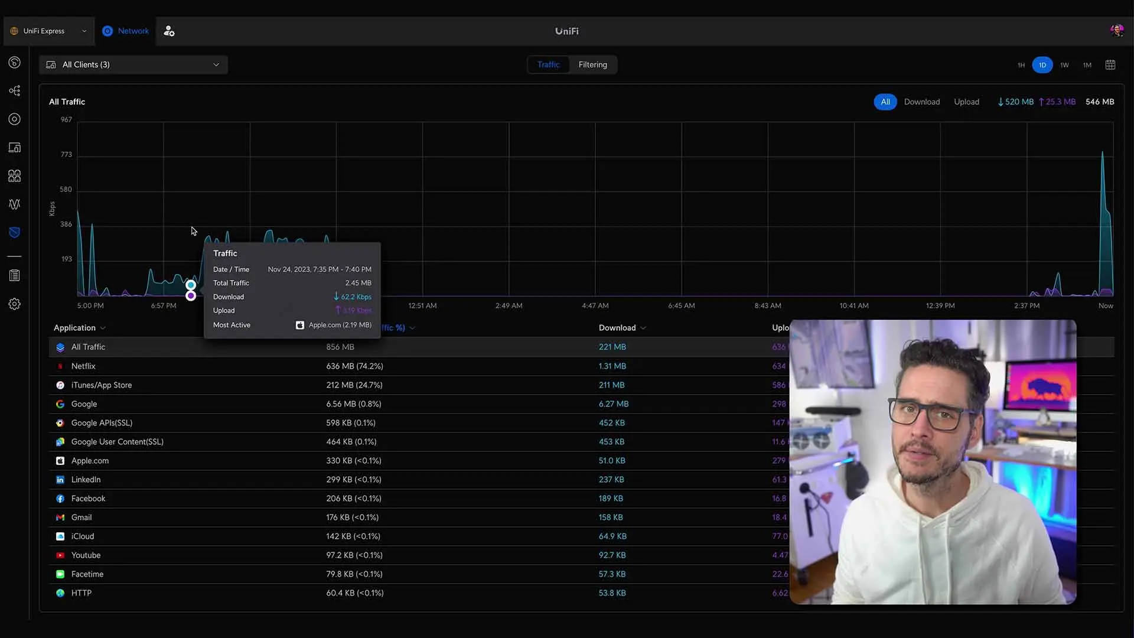Click the Gmail application icon
This screenshot has height=638, width=1134.
(60, 517)
